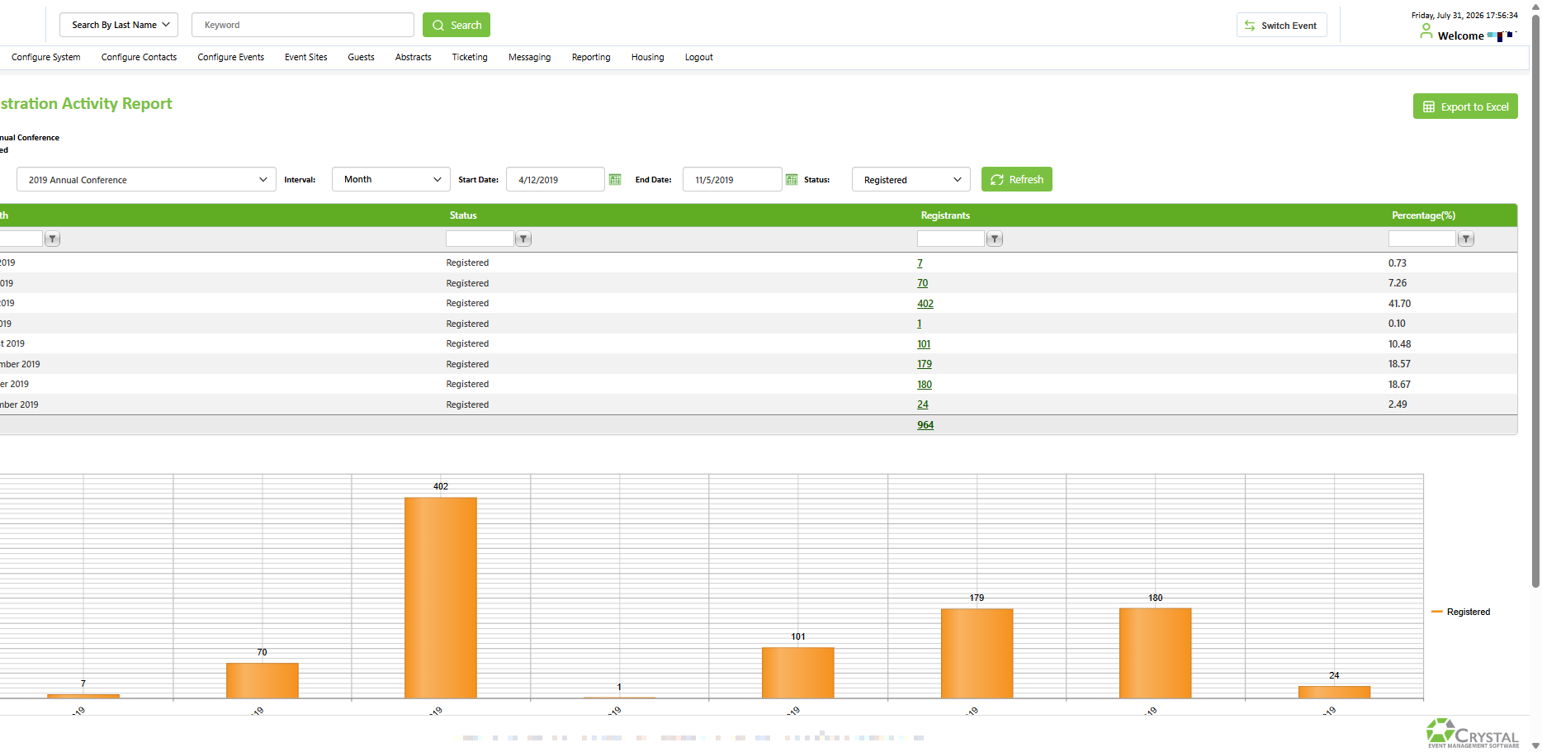Click the 18.67 percentage cell
This screenshot has height=752, width=1542.
(x=1399, y=385)
